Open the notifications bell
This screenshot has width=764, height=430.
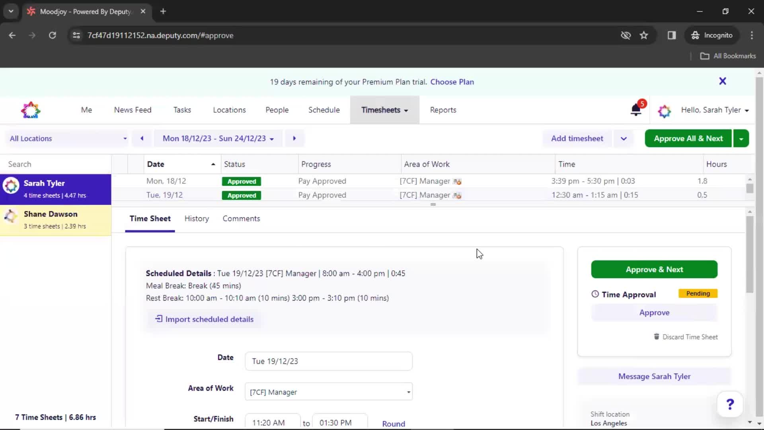click(x=635, y=110)
